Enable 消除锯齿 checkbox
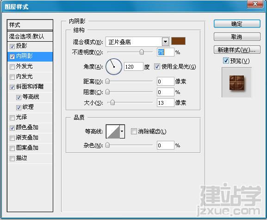Screen dimensions: 267x220 tap(134, 132)
